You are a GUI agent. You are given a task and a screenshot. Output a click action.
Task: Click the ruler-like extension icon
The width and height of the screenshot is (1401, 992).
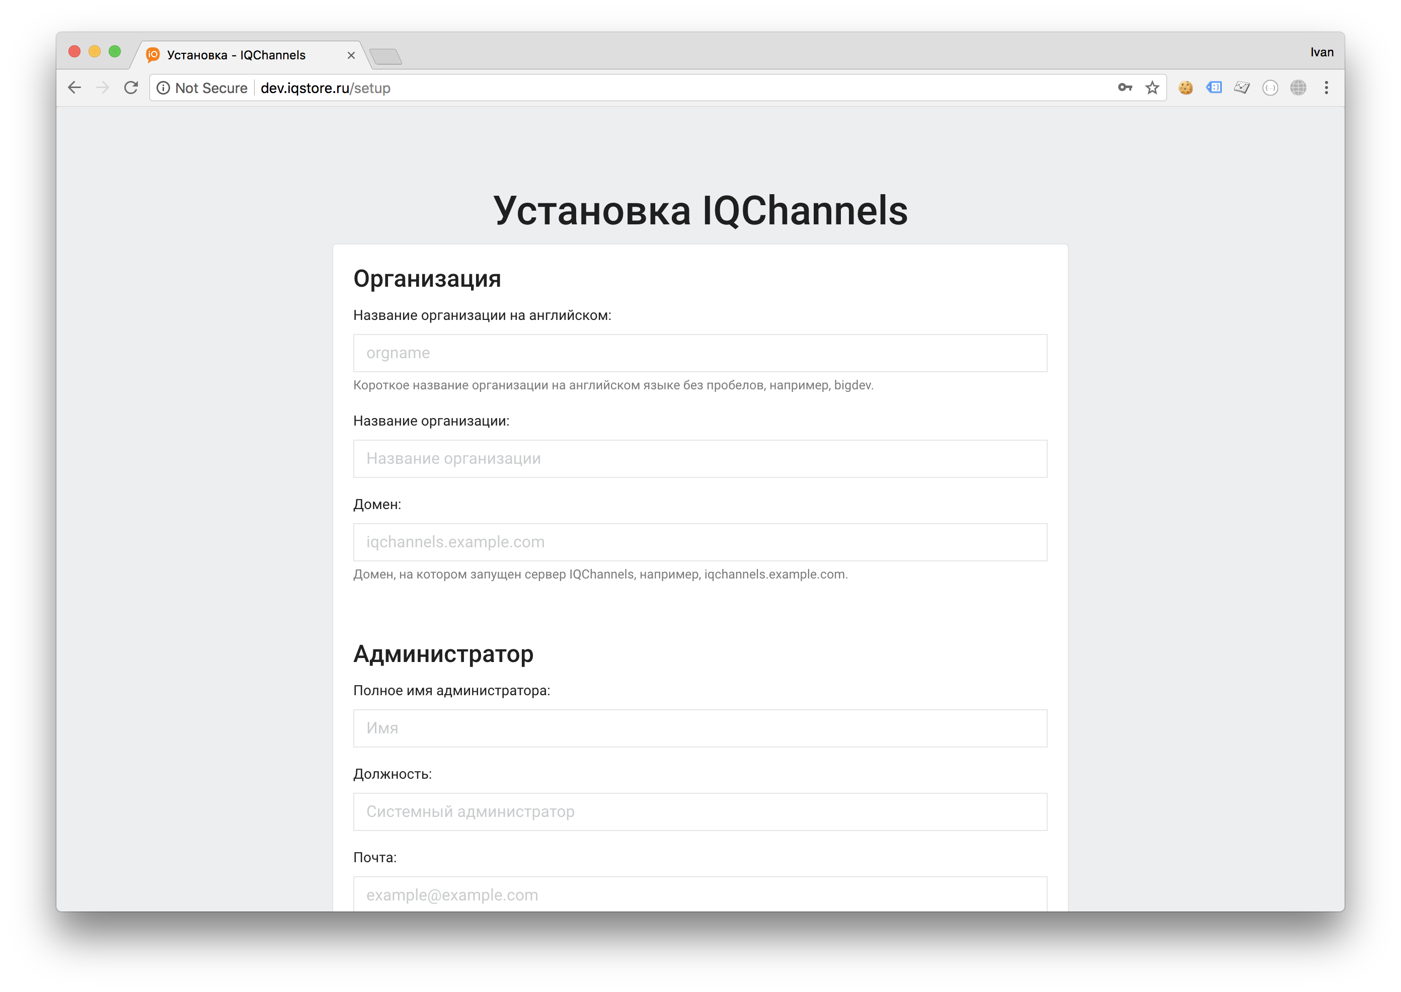(x=1241, y=88)
